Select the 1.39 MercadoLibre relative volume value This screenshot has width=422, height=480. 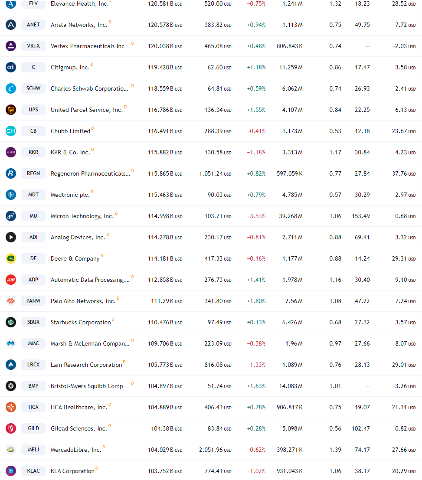pos(335,450)
